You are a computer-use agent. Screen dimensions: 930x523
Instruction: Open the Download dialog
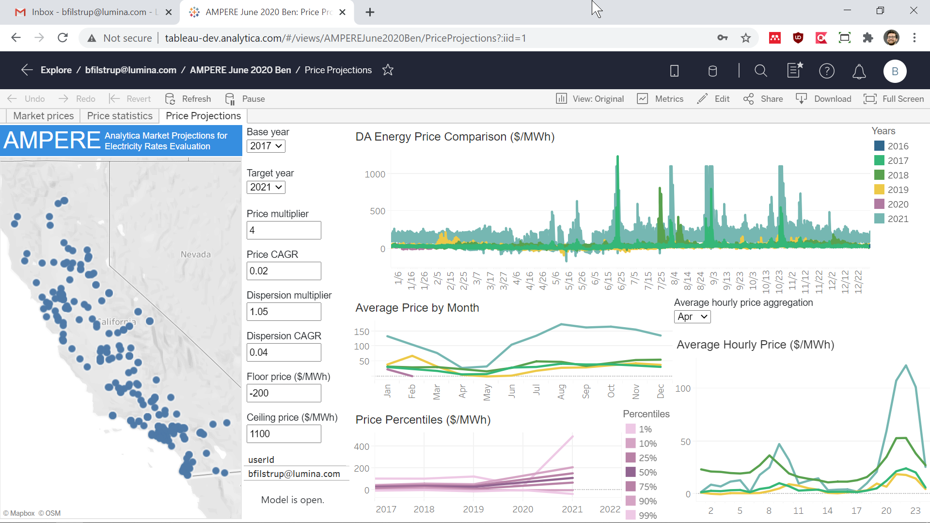pos(823,99)
